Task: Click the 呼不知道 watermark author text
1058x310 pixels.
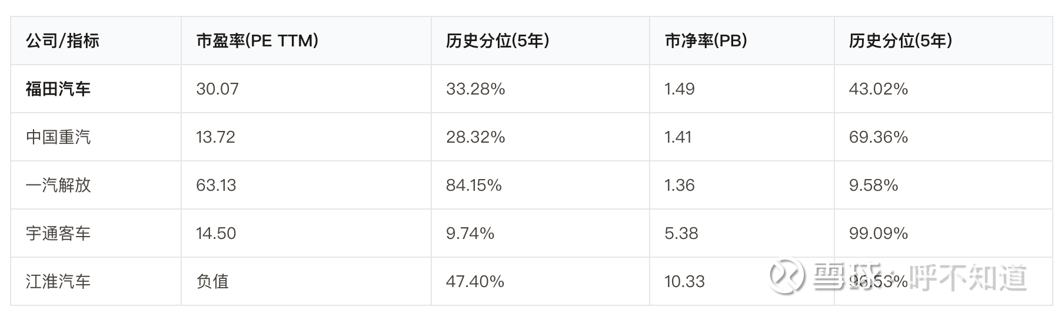Action: (968, 277)
